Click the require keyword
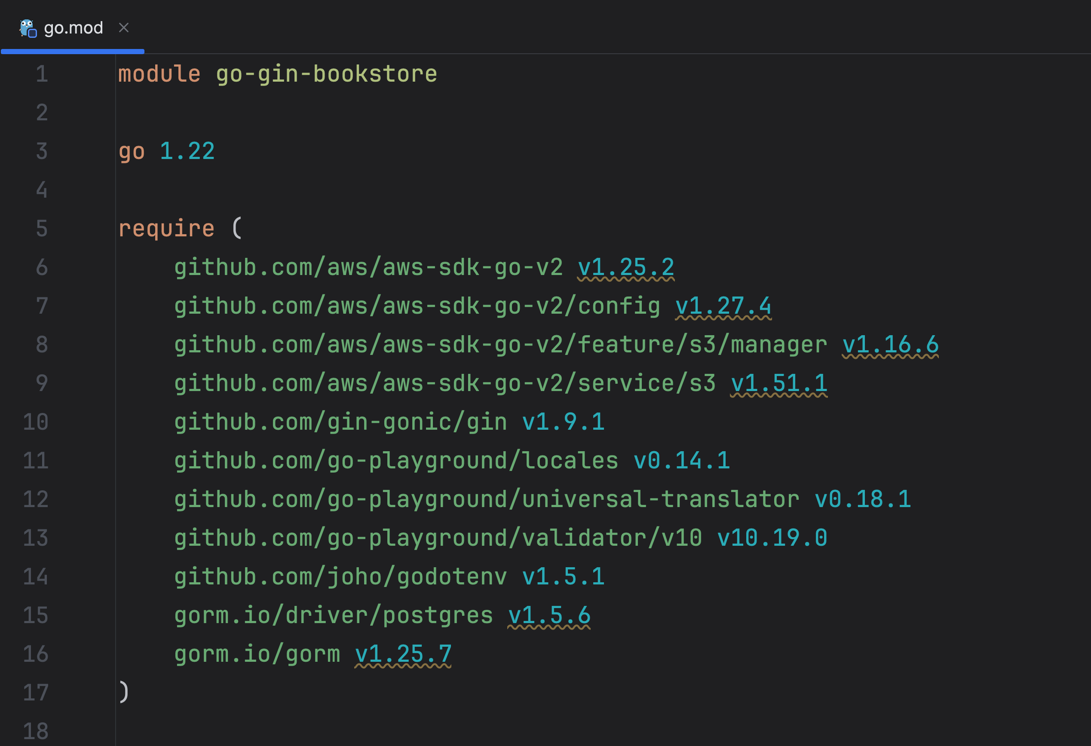The height and width of the screenshot is (746, 1091). coord(166,229)
